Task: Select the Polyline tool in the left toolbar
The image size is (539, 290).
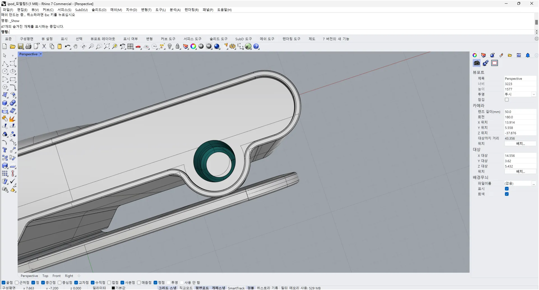Action: click(x=5, y=64)
